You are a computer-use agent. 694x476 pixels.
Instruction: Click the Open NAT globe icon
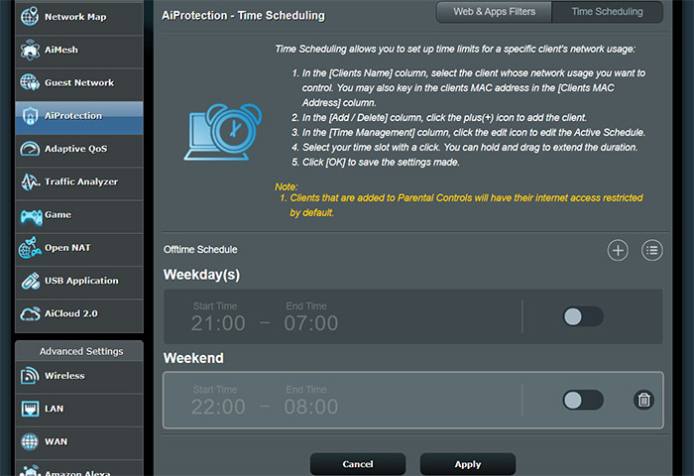(x=30, y=248)
